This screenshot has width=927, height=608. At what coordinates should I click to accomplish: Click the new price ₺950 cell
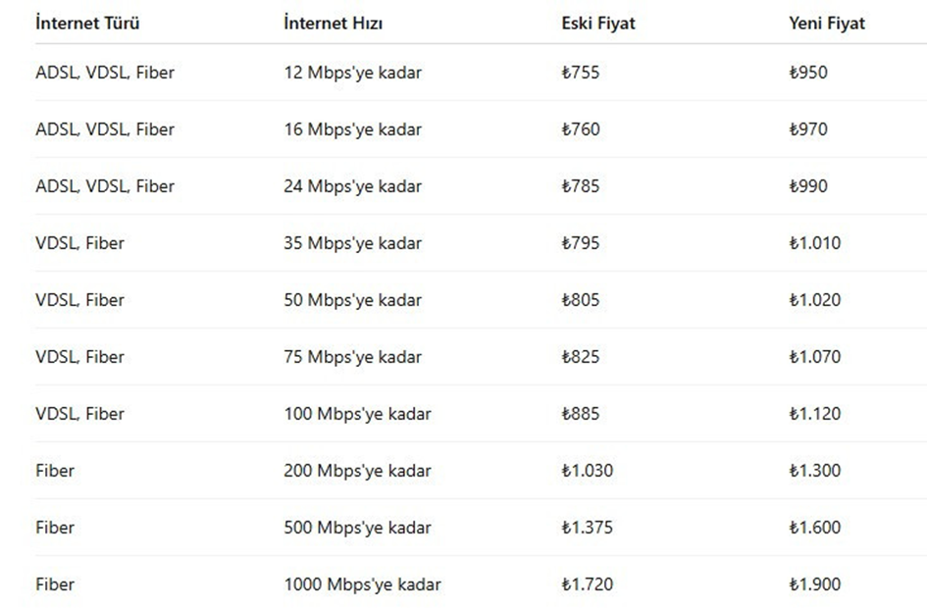[x=807, y=73]
